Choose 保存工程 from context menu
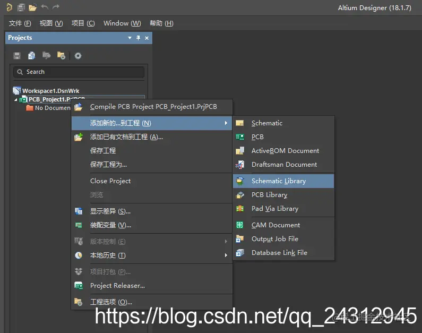This screenshot has width=422, height=333. click(152, 151)
